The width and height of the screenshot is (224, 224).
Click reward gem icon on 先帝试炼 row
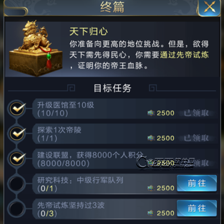pos(151,213)
